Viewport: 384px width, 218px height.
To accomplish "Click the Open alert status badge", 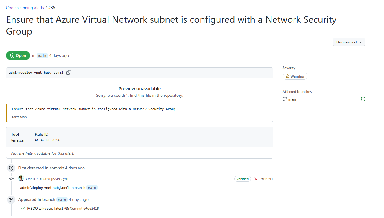I will [18, 55].
